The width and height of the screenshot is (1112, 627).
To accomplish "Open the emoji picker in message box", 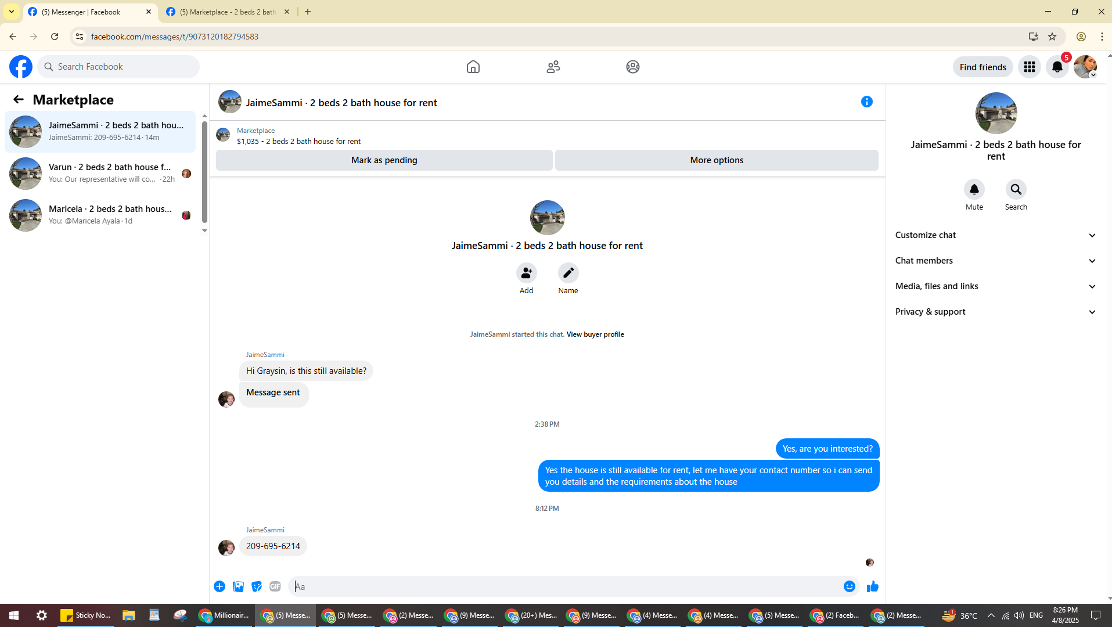I will click(849, 586).
